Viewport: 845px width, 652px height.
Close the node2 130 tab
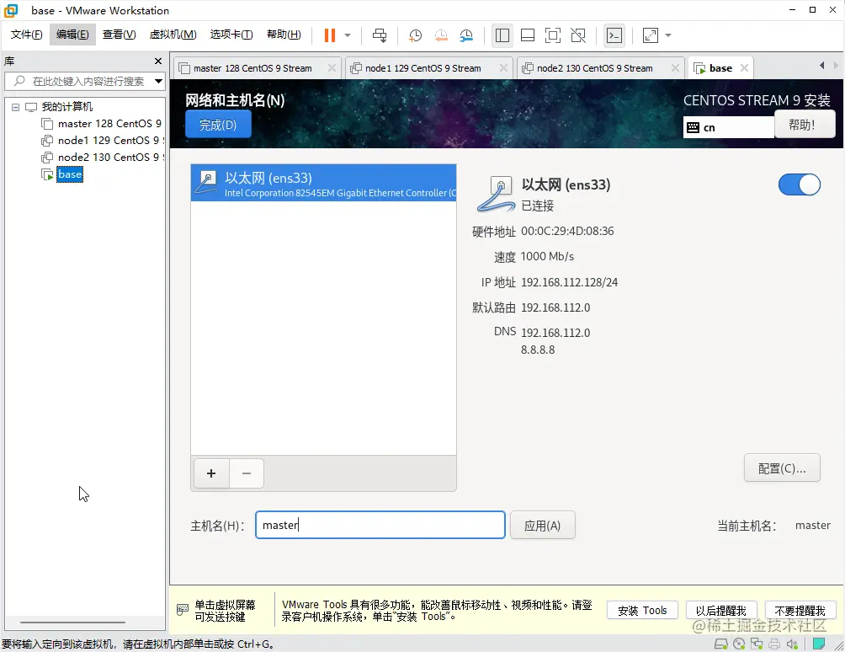point(675,68)
